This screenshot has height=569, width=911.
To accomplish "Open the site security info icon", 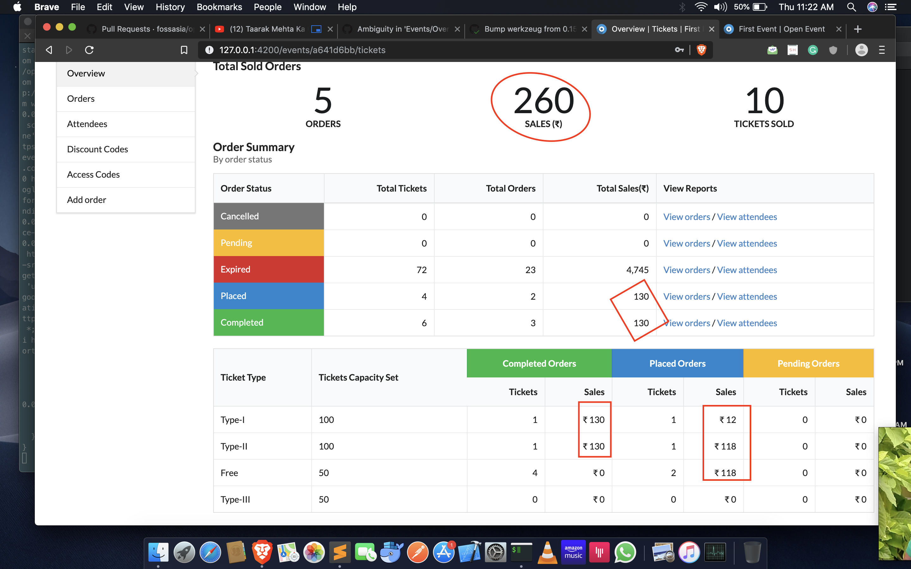I will 210,50.
